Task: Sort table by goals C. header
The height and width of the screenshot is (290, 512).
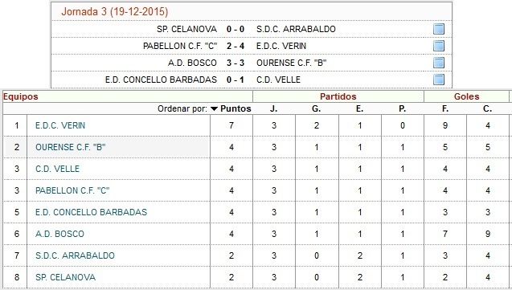Action: pyautogui.click(x=488, y=108)
